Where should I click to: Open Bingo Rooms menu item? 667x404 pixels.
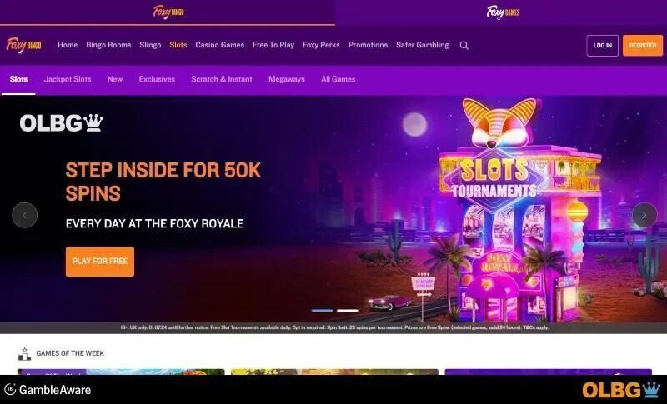[x=108, y=45]
